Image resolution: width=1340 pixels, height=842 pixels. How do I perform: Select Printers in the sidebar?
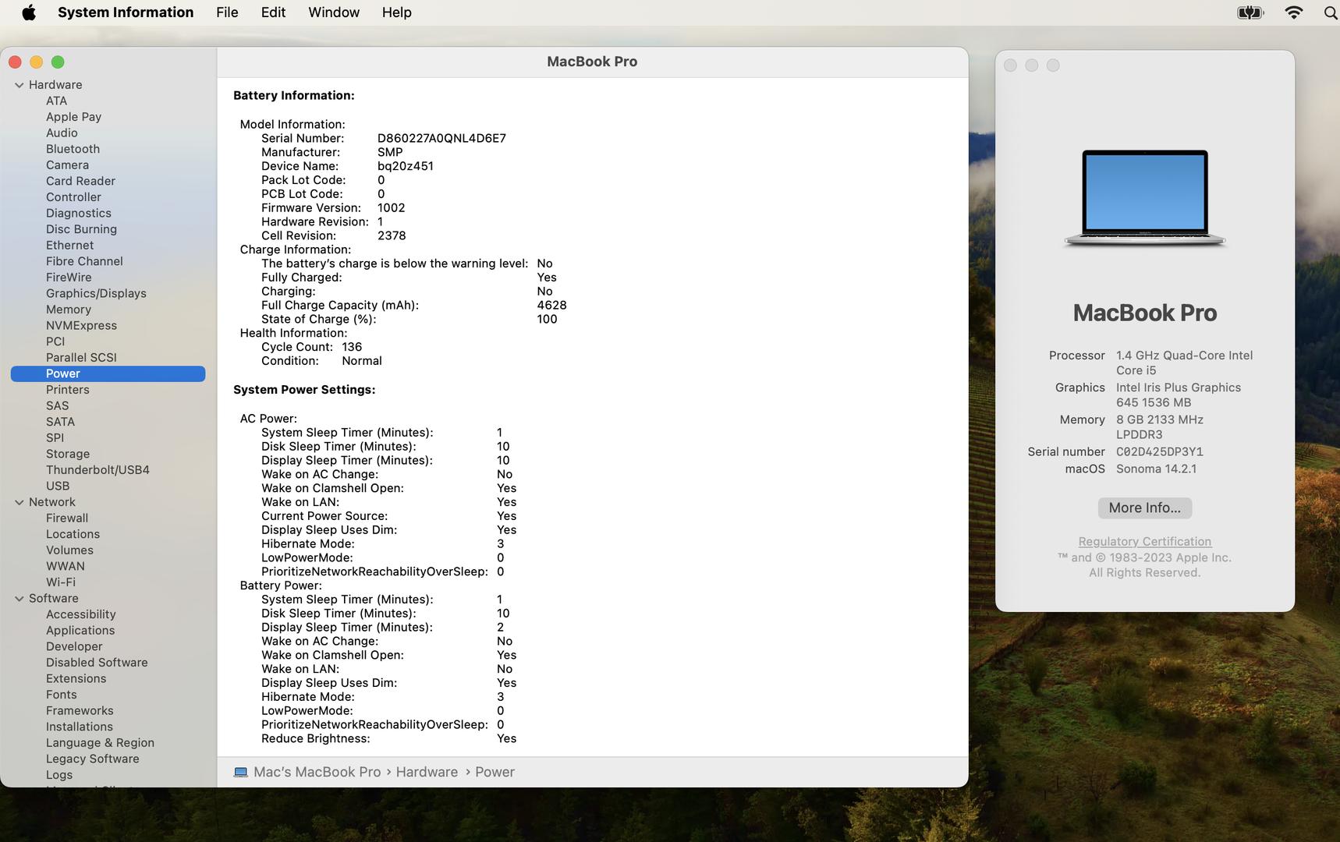click(67, 390)
